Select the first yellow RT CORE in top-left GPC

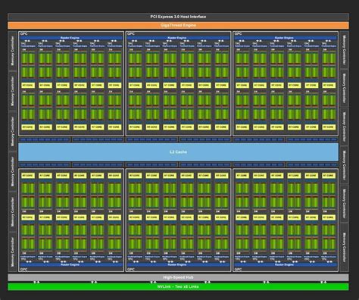click(x=28, y=86)
